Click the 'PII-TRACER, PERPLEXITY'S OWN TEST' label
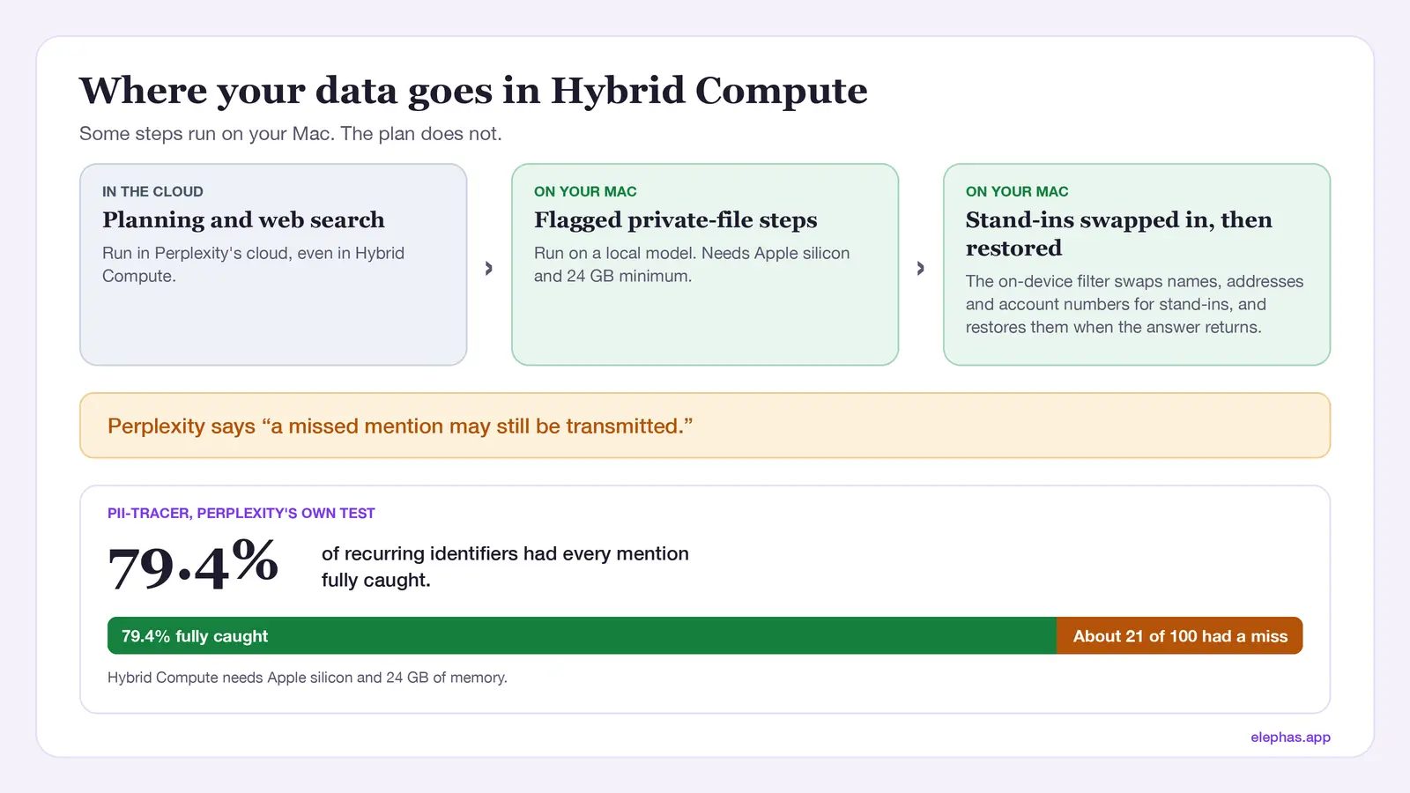 tap(241, 513)
